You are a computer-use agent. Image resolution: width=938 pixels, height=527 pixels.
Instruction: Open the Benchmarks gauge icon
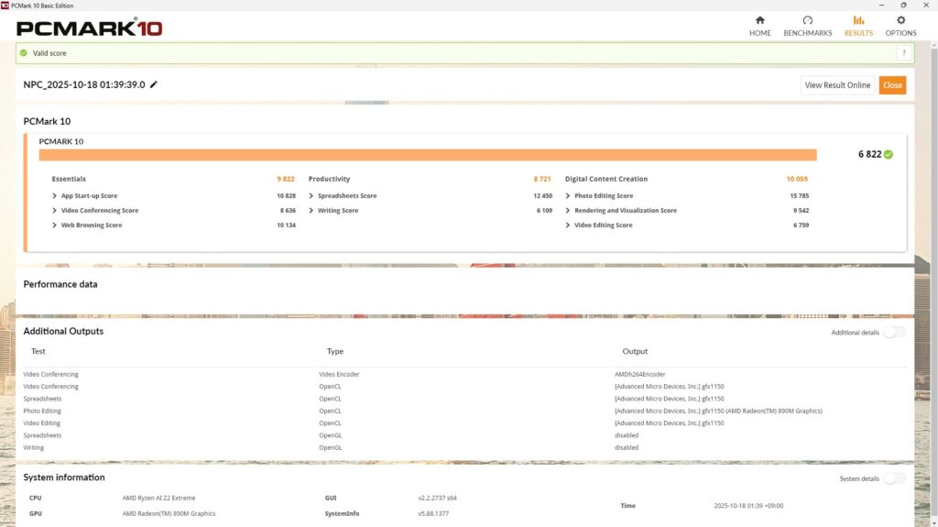(x=807, y=20)
